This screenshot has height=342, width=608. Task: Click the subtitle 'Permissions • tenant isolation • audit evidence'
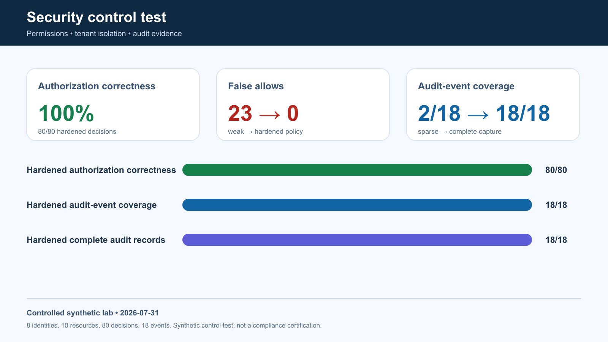click(104, 33)
